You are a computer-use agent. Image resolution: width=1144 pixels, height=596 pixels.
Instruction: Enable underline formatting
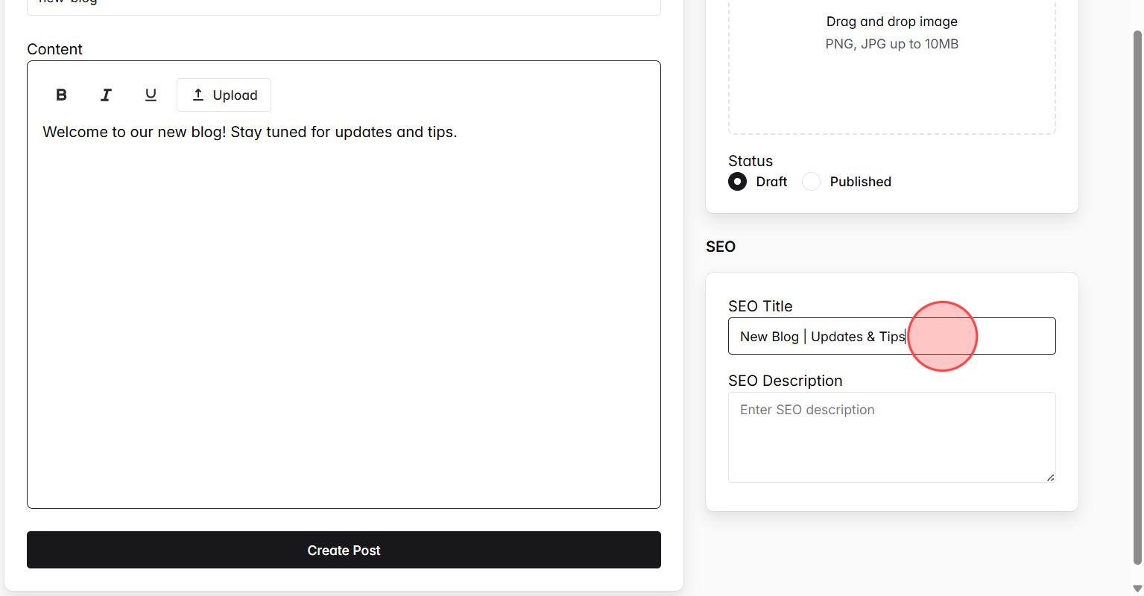coord(150,95)
